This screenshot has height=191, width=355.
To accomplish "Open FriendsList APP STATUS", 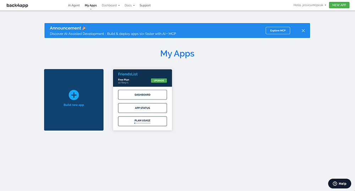I will [x=142, y=108].
